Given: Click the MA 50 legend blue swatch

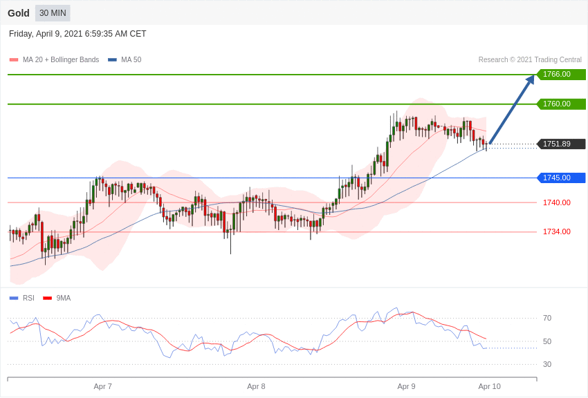Looking at the screenshot, I should pyautogui.click(x=112, y=60).
